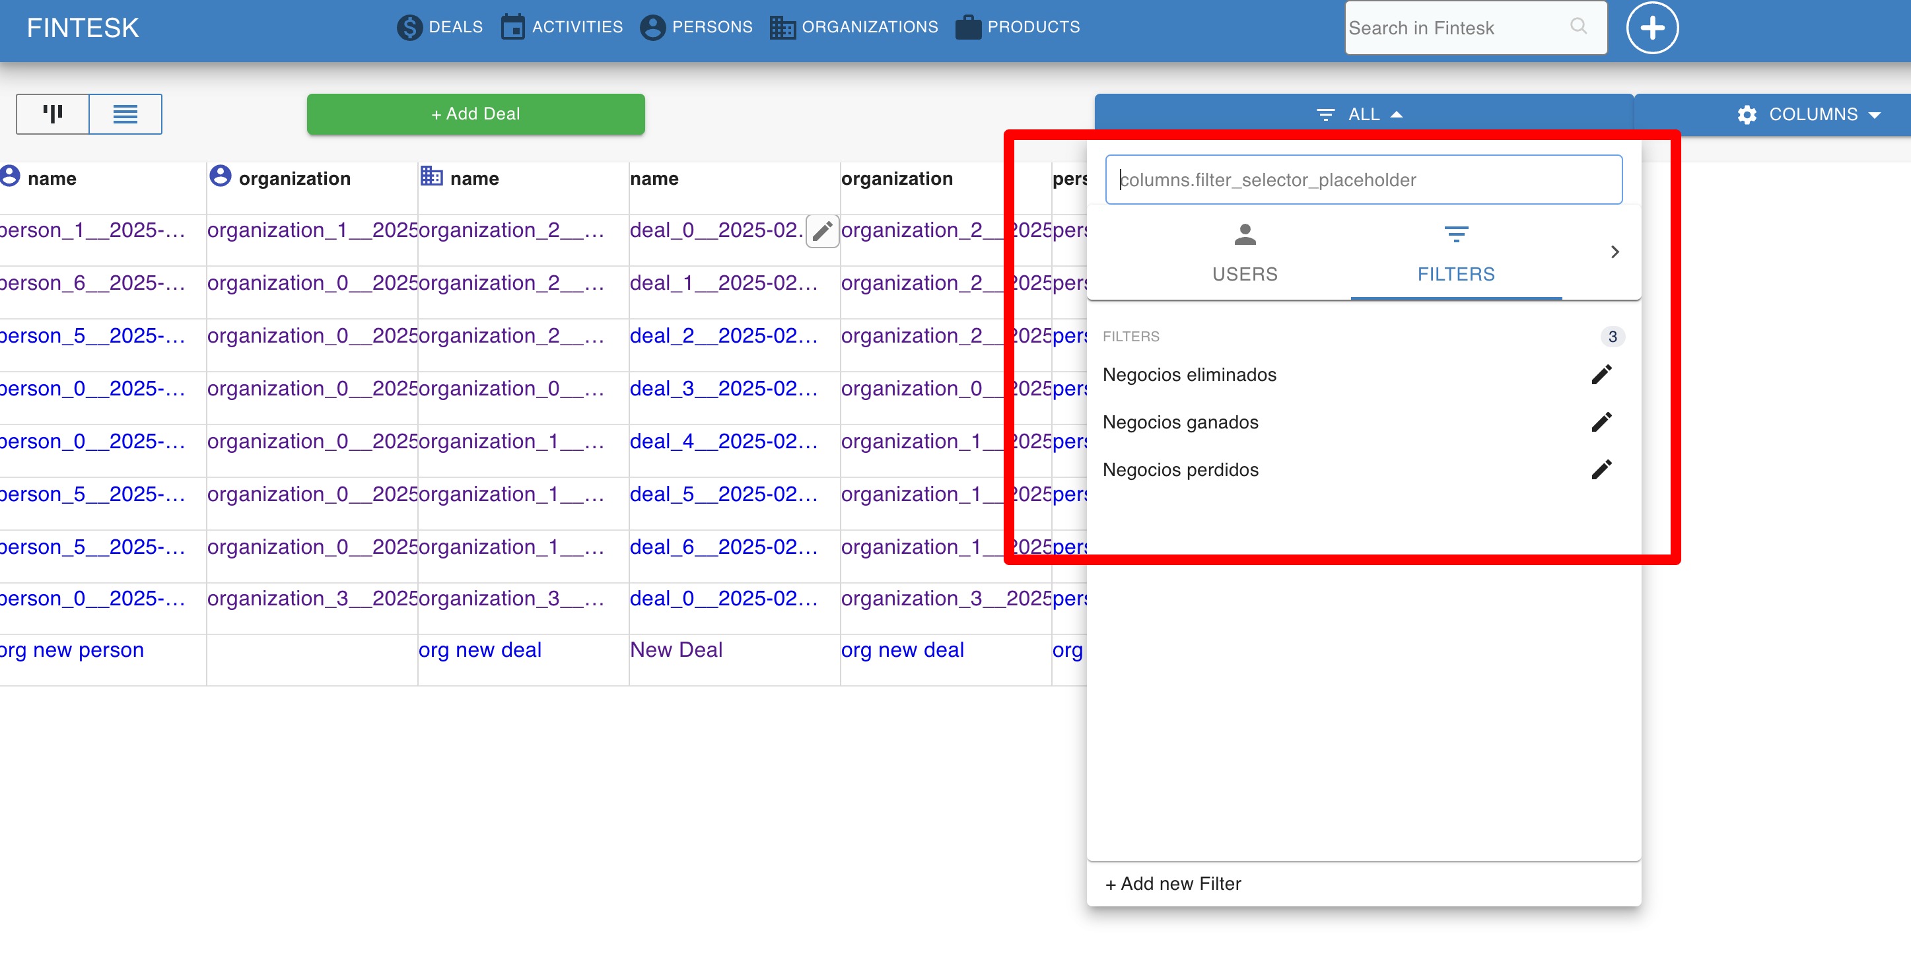Click the filters count badge 3
The image size is (1911, 977).
(1612, 337)
